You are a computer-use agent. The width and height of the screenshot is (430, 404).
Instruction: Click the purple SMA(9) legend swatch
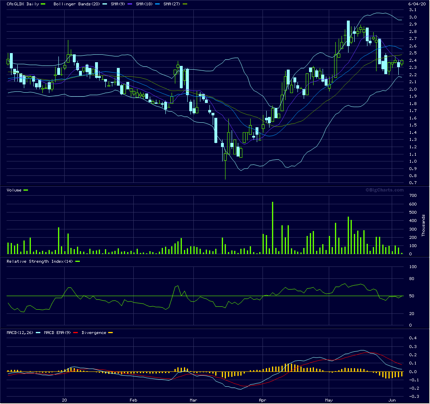pos(130,4)
